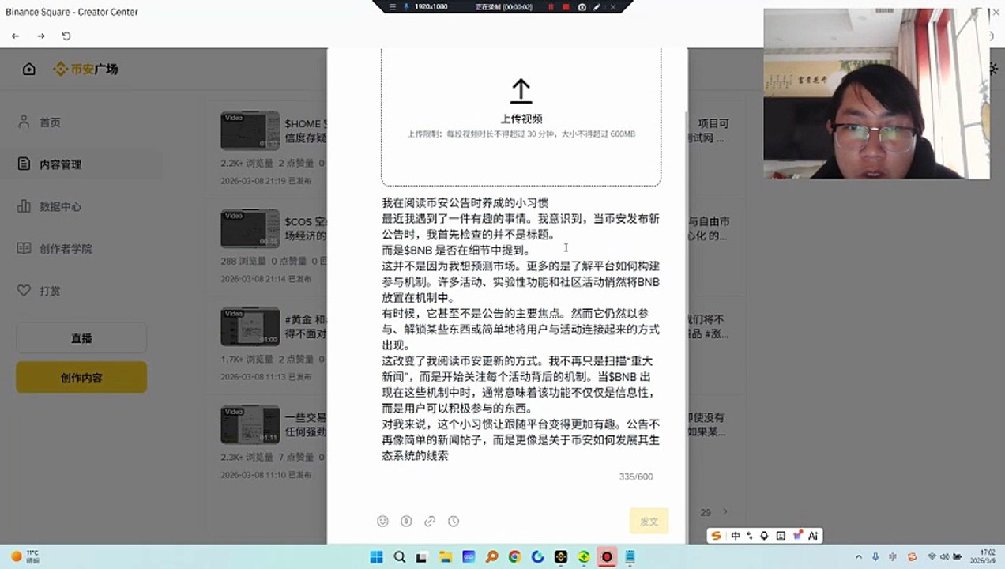Toggle the 中 Chinese input mode
The height and width of the screenshot is (569, 1005).
click(735, 536)
